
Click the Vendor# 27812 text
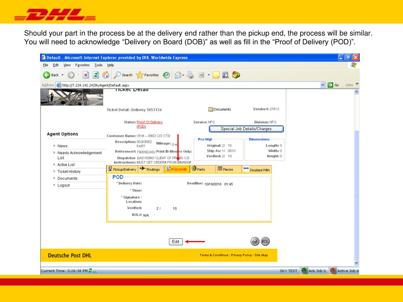click(266, 109)
